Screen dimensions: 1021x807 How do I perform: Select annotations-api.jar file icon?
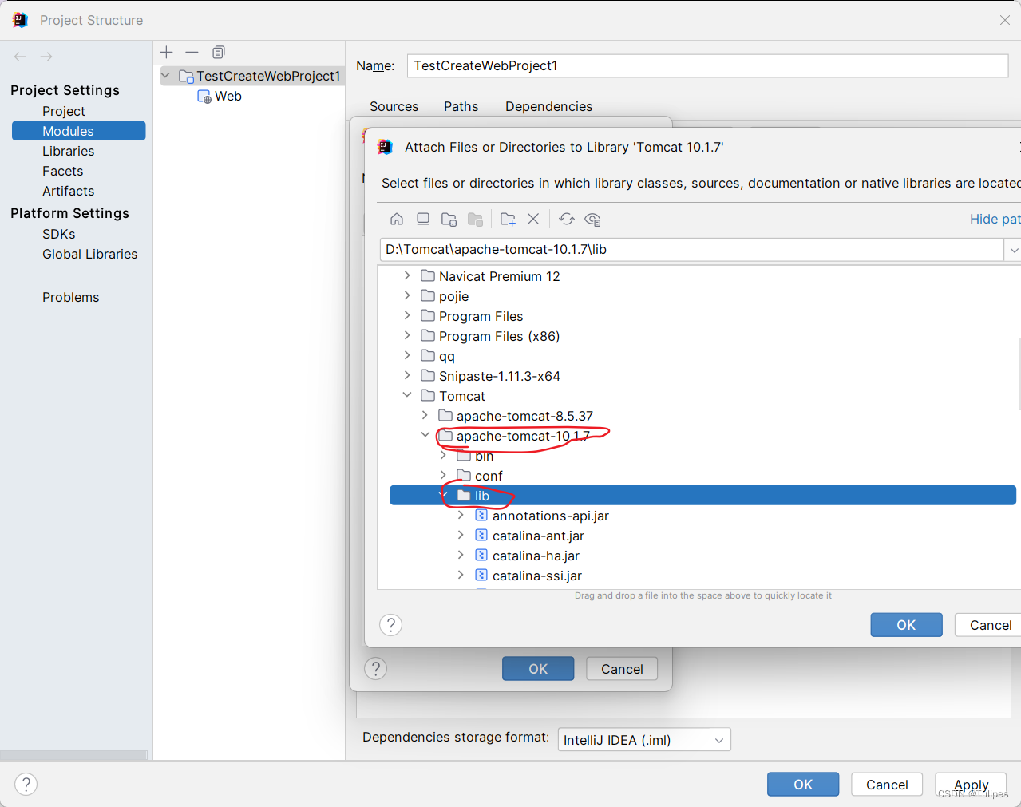click(x=481, y=516)
